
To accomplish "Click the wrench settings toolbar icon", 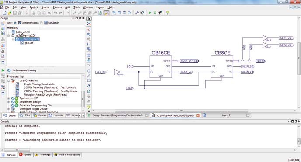I will (137, 13).
